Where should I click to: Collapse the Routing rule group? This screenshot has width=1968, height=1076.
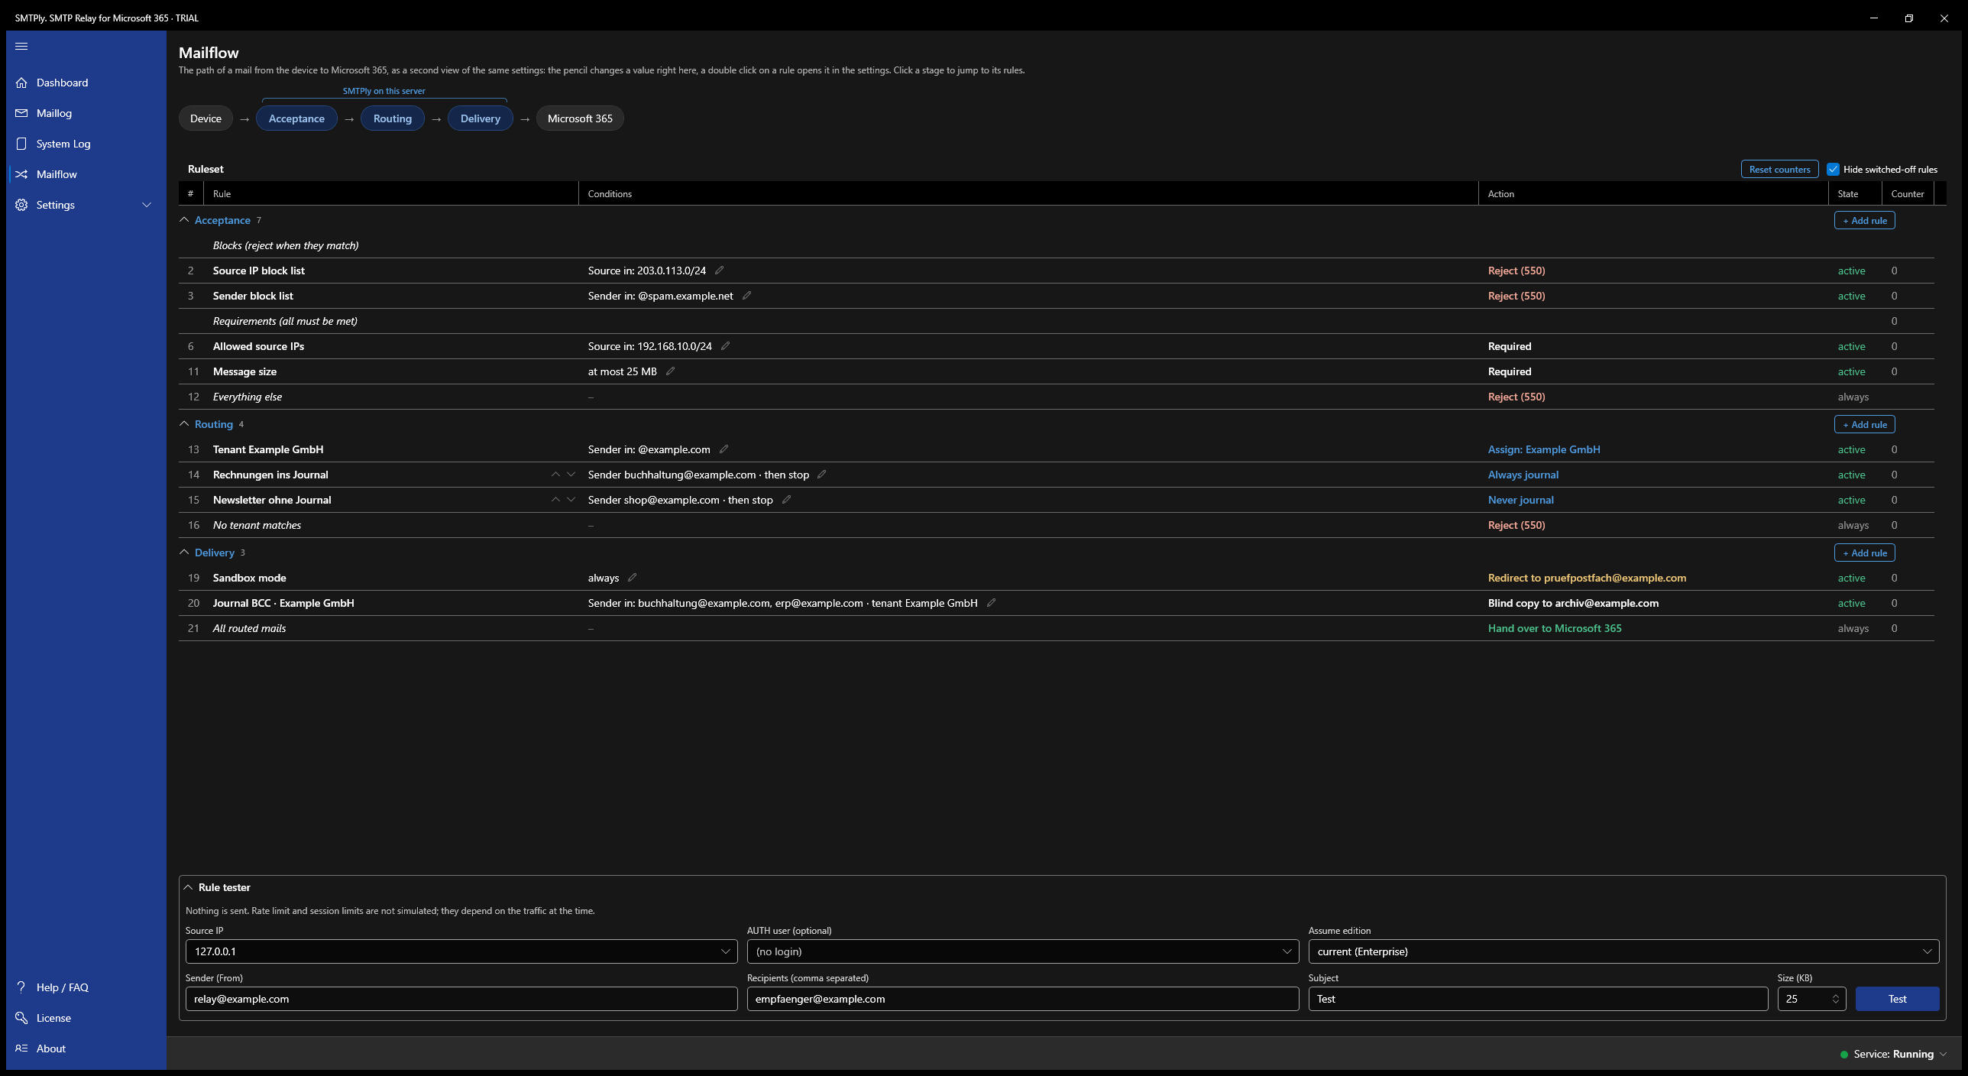pyautogui.click(x=184, y=424)
